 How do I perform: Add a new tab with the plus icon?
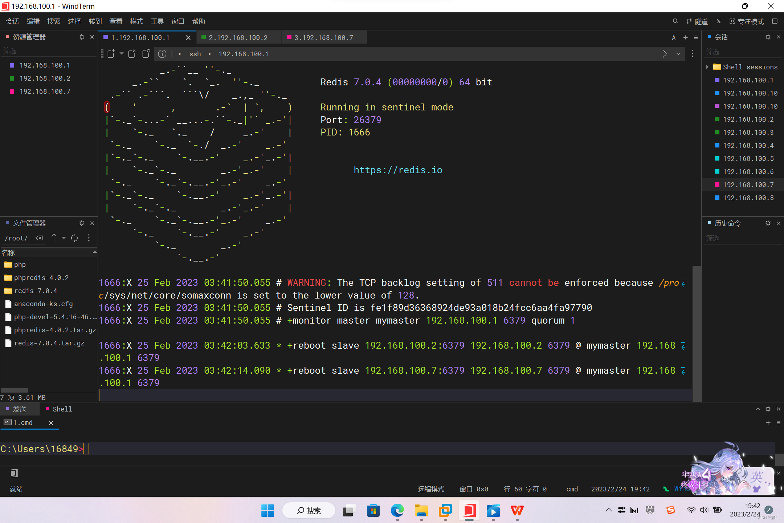point(685,37)
